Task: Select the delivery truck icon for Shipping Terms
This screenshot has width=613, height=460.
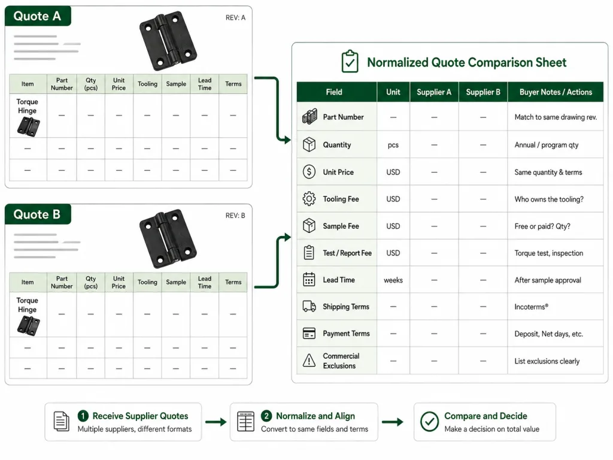Action: tap(309, 306)
